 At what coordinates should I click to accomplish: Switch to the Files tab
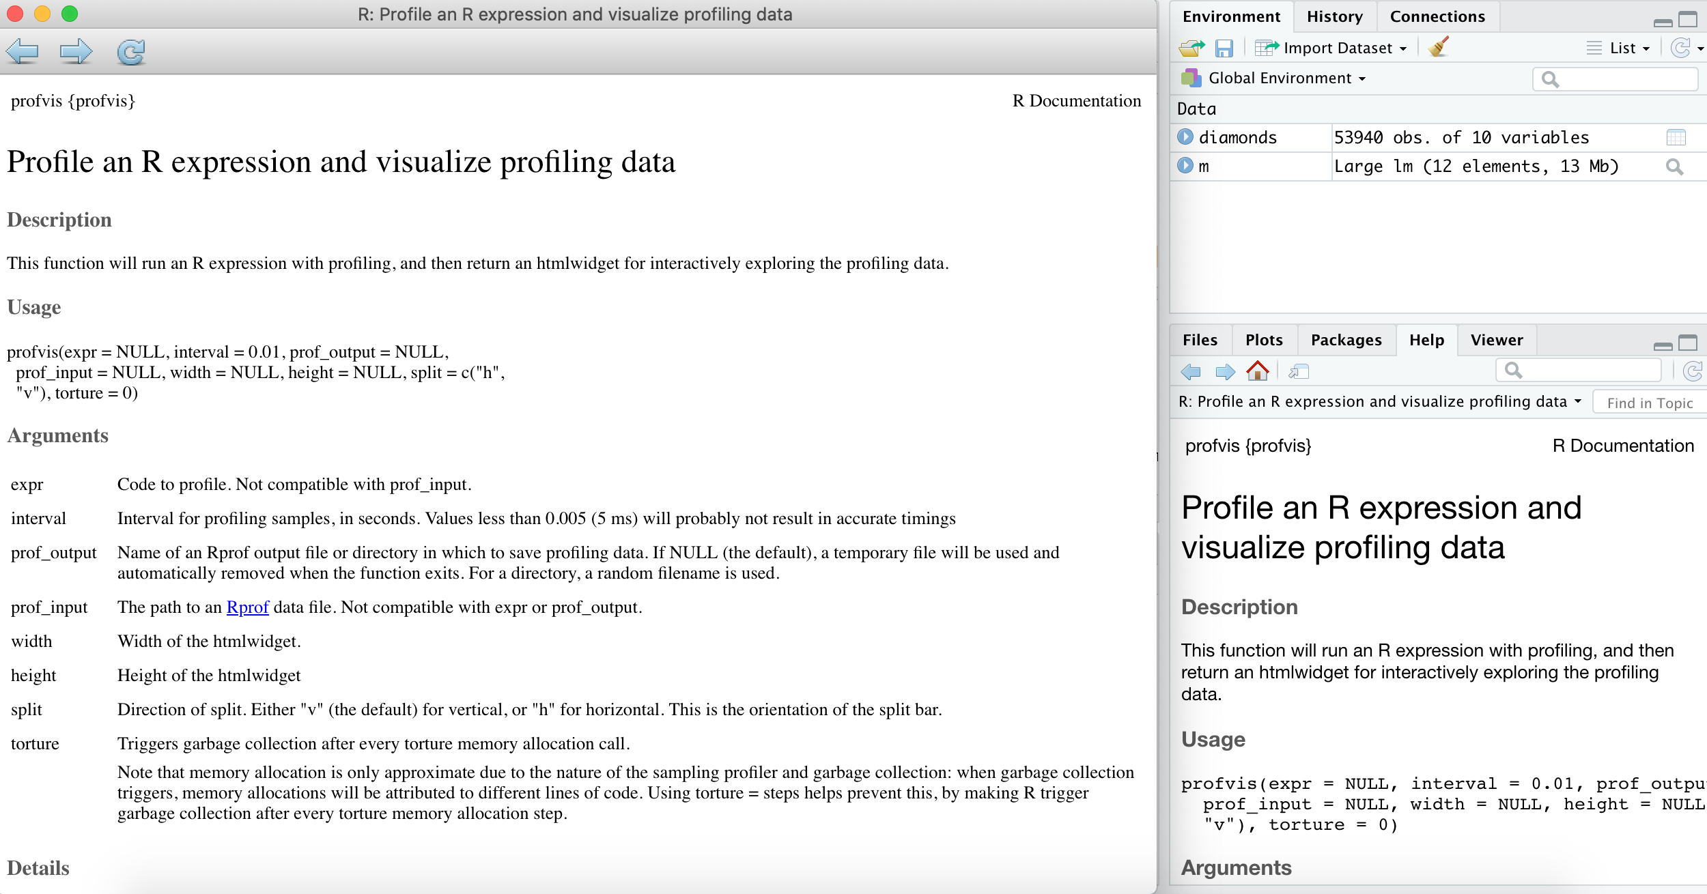click(x=1200, y=340)
